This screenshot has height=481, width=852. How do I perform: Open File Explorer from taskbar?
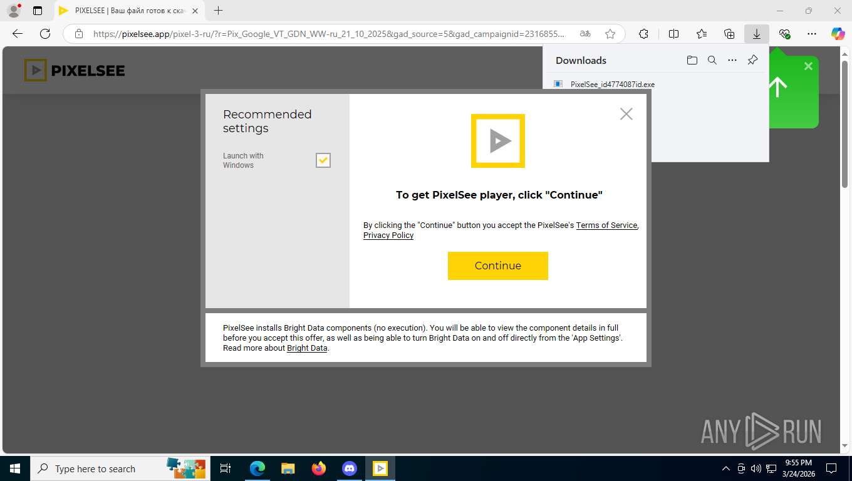(x=288, y=468)
